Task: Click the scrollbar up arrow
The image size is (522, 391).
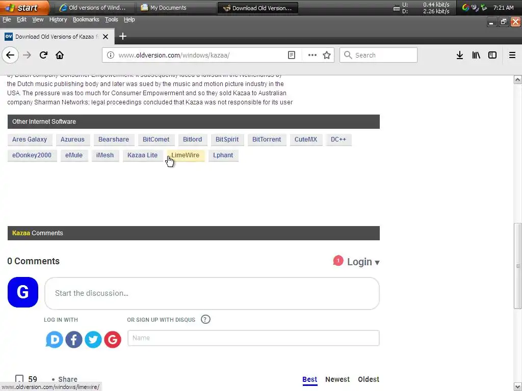Action: (x=518, y=79)
